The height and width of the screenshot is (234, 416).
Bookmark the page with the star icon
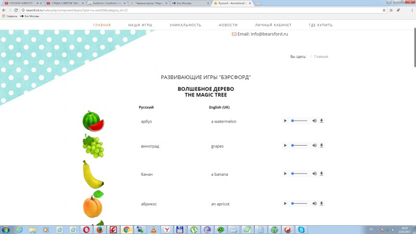point(384,10)
